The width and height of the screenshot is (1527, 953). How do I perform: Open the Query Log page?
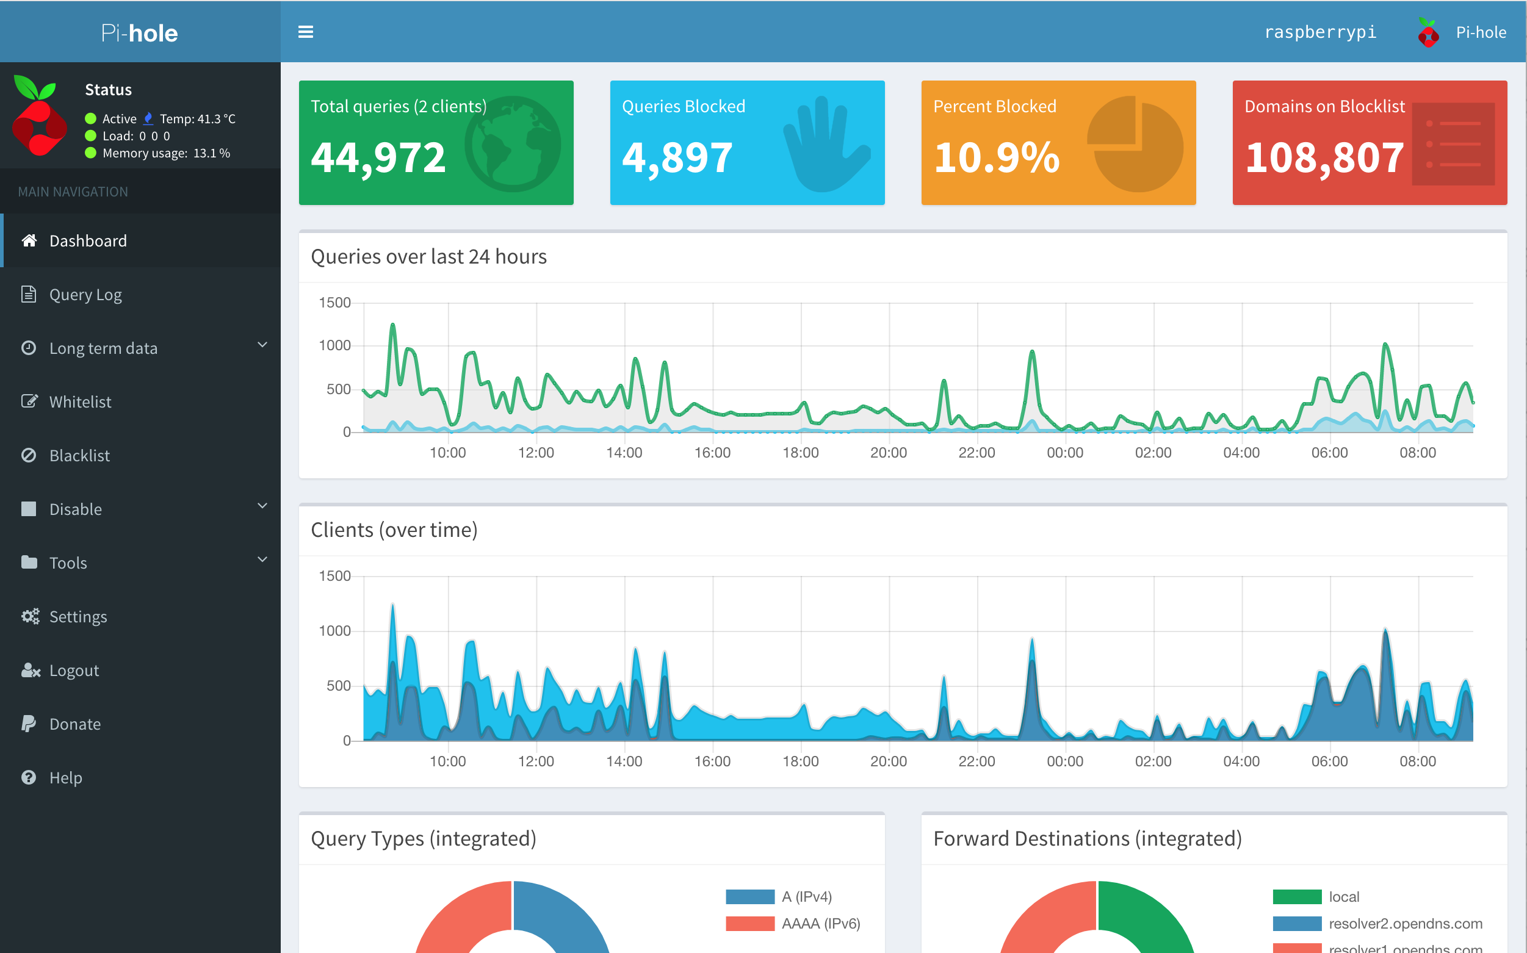click(140, 293)
